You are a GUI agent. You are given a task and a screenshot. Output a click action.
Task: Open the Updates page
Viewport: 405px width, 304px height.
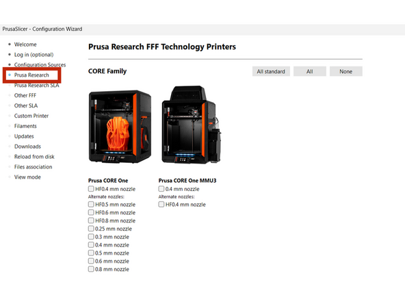(x=24, y=136)
